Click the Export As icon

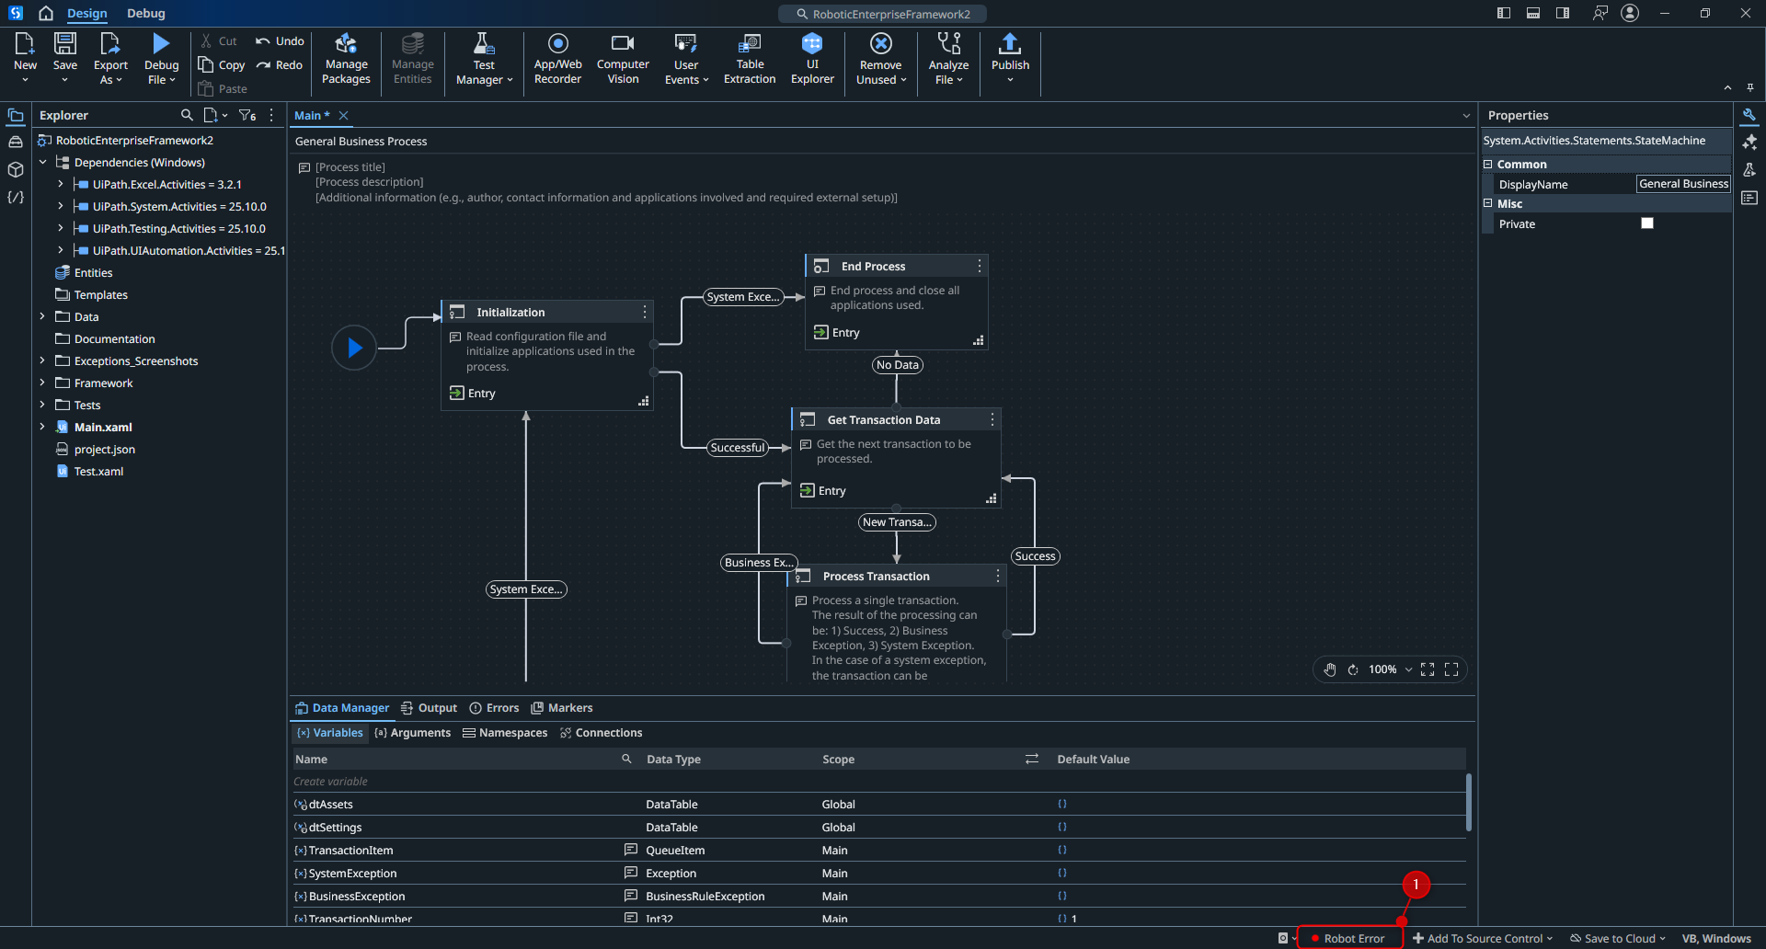pyautogui.click(x=110, y=43)
